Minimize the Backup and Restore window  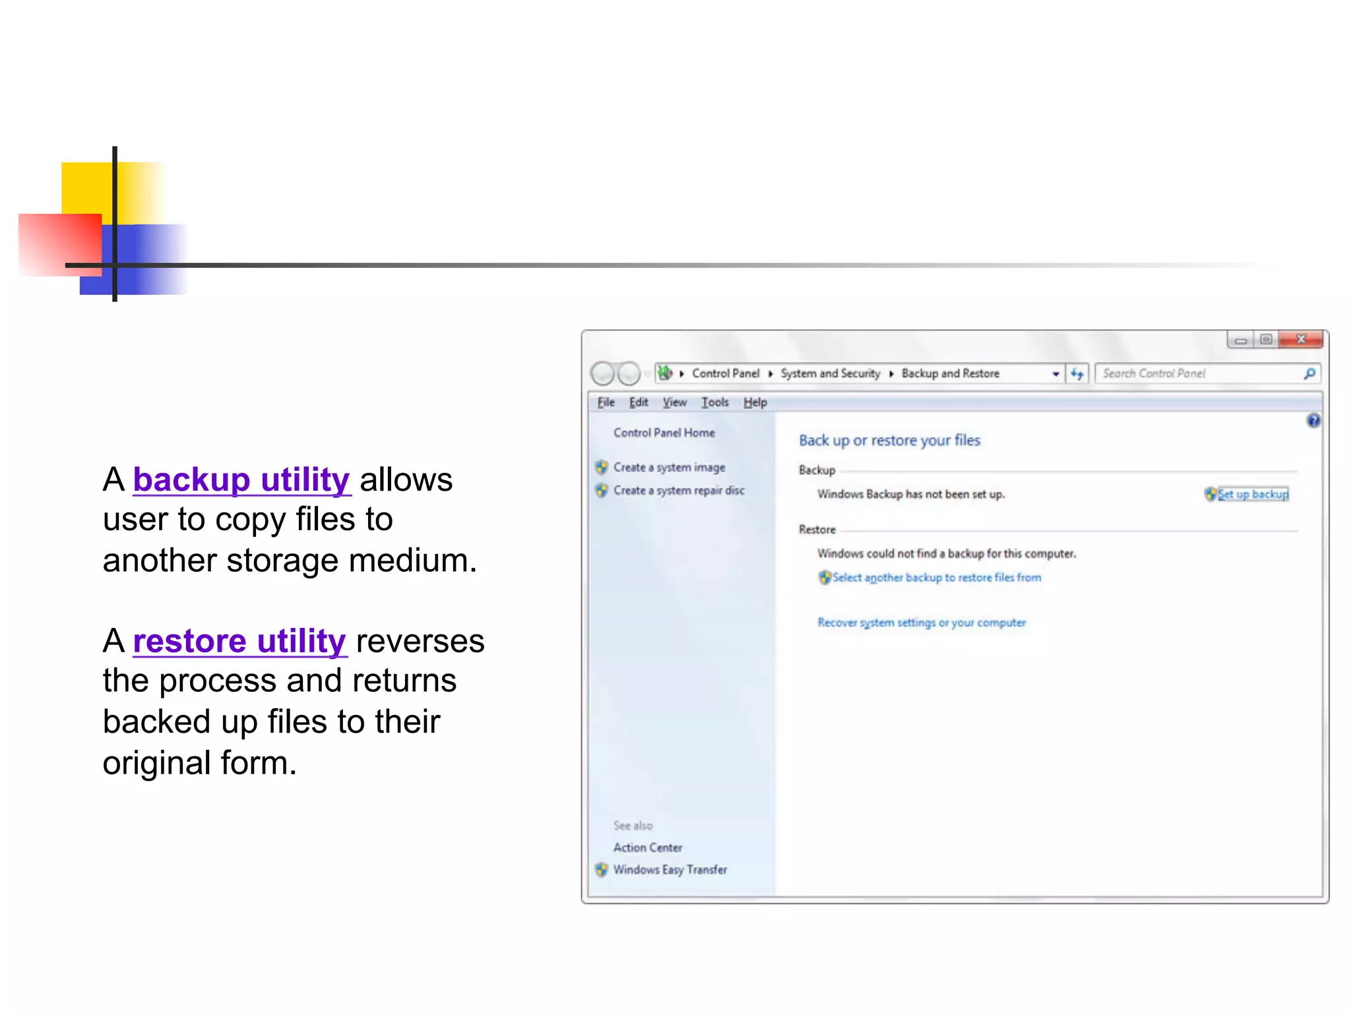click(x=1240, y=340)
